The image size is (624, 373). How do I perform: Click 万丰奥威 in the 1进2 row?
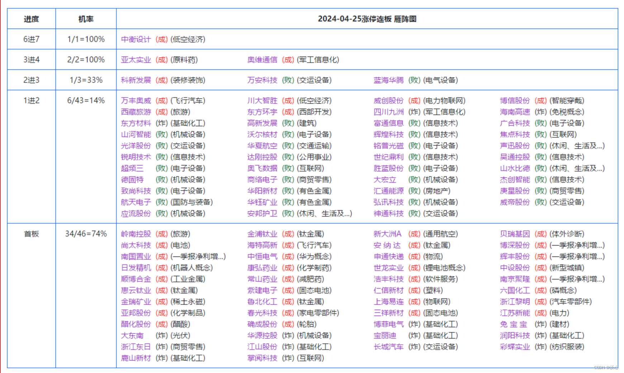click(136, 101)
